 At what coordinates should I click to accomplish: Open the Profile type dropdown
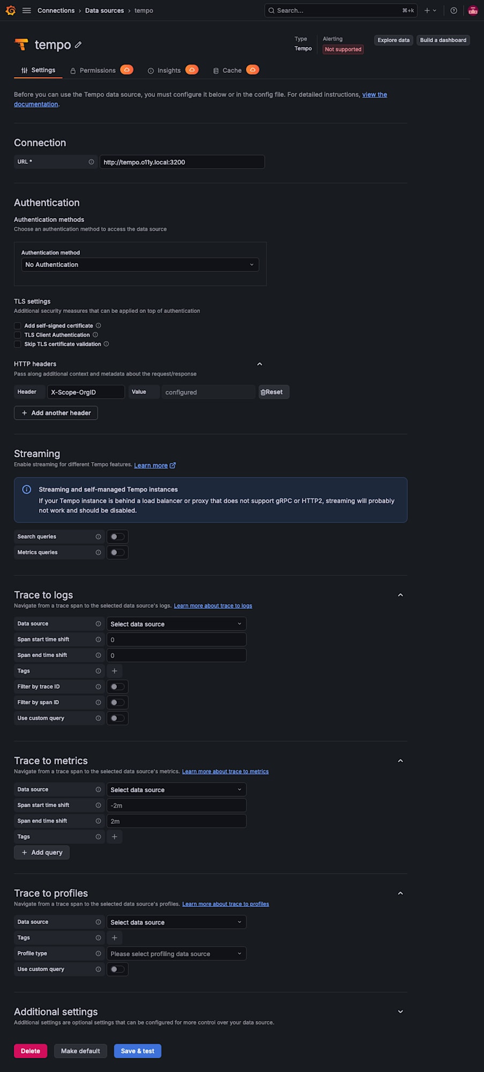(176, 954)
